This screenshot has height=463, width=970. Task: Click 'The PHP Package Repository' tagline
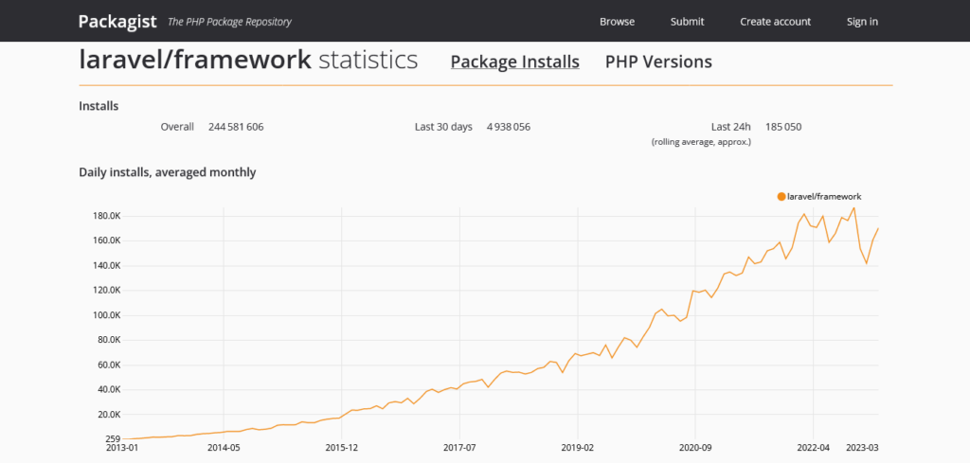229,22
